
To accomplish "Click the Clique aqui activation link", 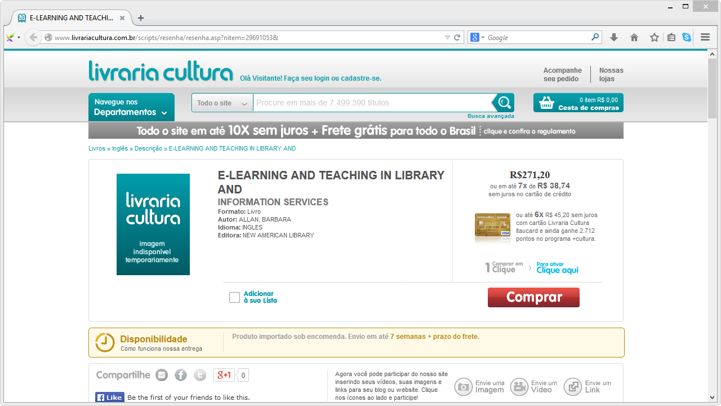I will (x=557, y=270).
